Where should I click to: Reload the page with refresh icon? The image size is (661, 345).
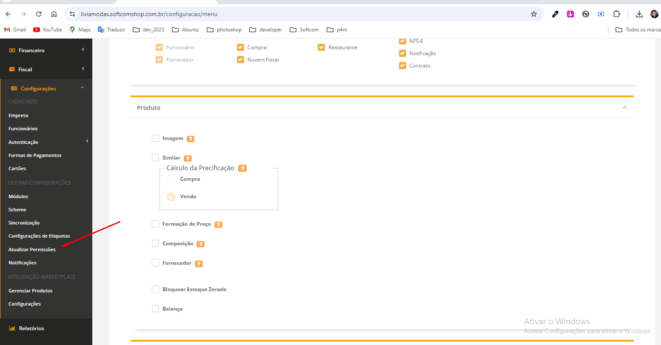click(x=39, y=14)
